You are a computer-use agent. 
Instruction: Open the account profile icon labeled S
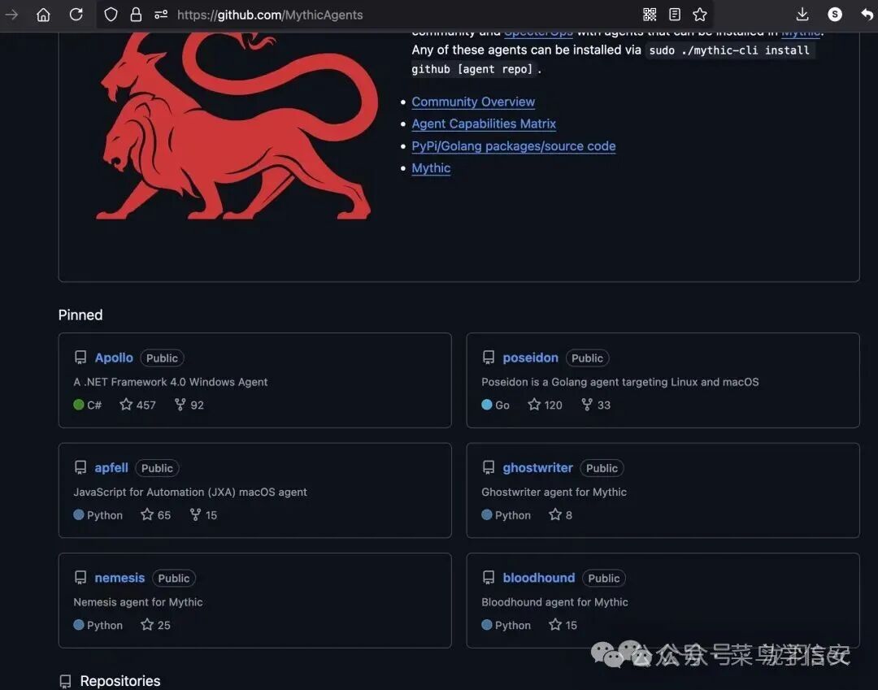pos(834,14)
